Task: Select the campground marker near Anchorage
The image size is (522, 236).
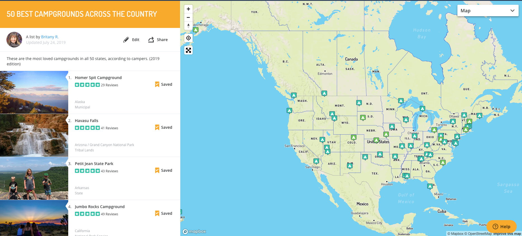Action: pos(196,30)
